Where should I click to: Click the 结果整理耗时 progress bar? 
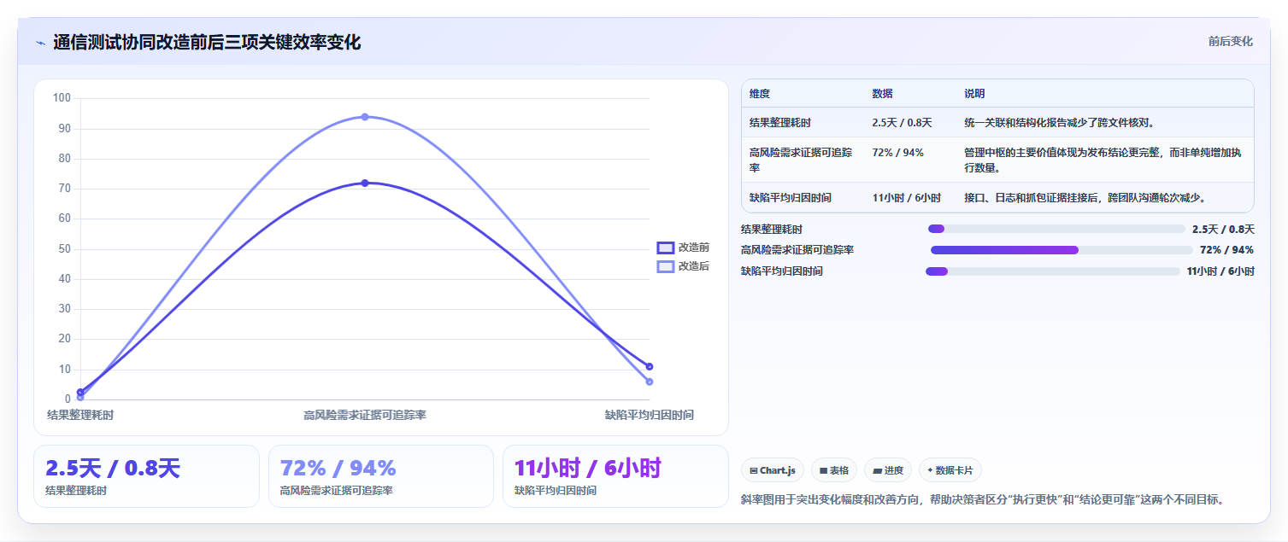coord(1056,229)
